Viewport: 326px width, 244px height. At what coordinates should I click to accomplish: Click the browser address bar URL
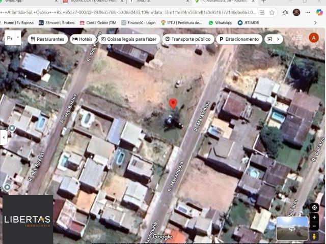point(128,12)
